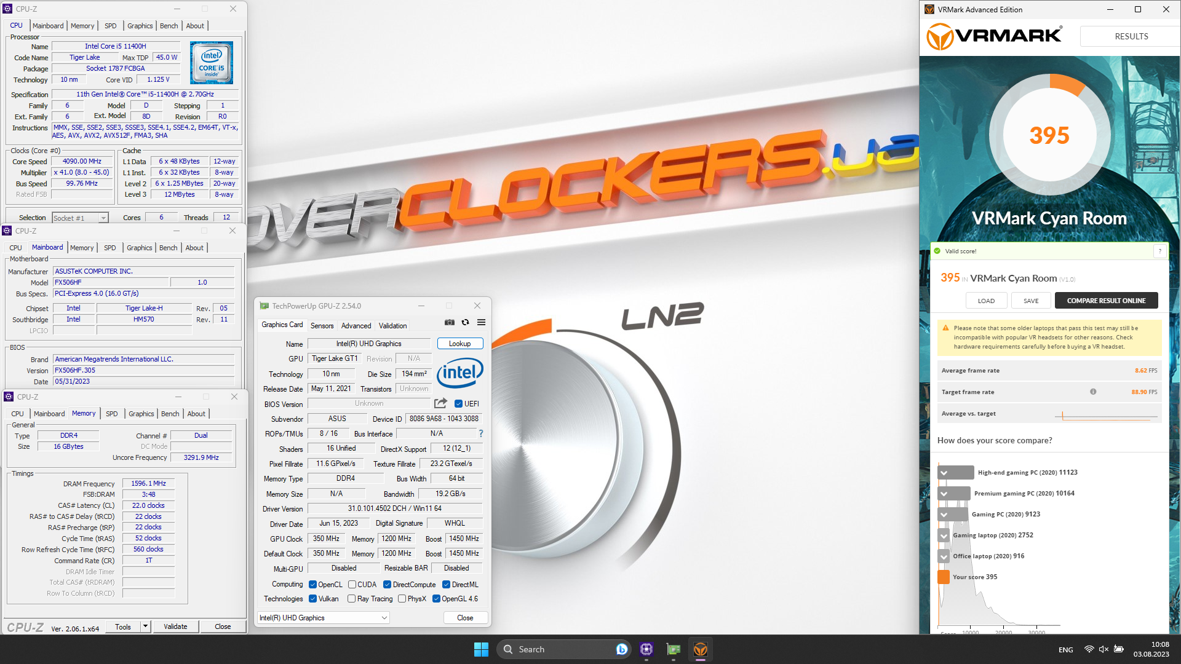This screenshot has width=1181, height=664.
Task: Toggle OpenGL 4.6 checkbox
Action: (x=436, y=599)
